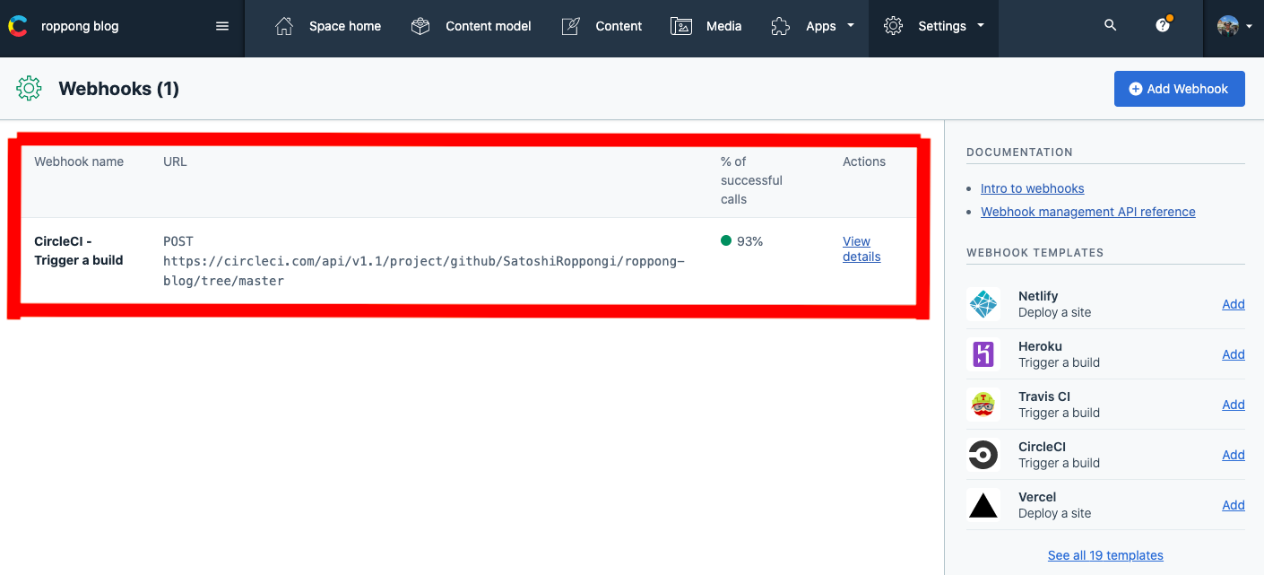Viewport: 1264px width, 575px height.
Task: Click the Content pencil icon
Action: click(570, 26)
